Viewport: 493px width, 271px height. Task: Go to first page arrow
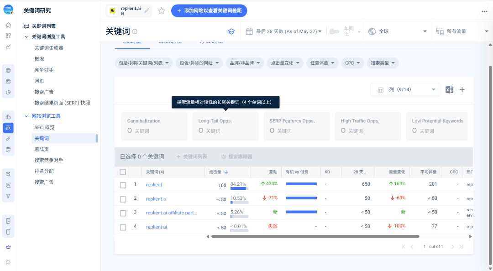pyautogui.click(x=404, y=247)
